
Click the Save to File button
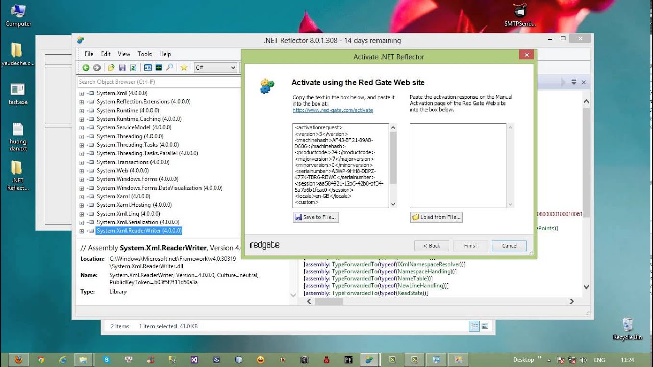pyautogui.click(x=316, y=217)
